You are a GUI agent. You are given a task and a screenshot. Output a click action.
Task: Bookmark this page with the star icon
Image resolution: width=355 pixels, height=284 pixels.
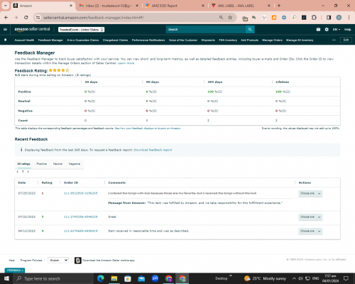(x=230, y=18)
